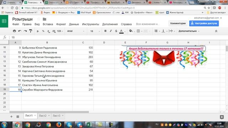Open the fill color picker
The width and height of the screenshot is (228, 128).
131,31
